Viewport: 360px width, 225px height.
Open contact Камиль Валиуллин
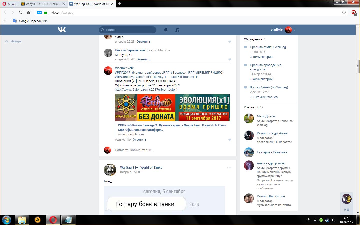(271, 196)
